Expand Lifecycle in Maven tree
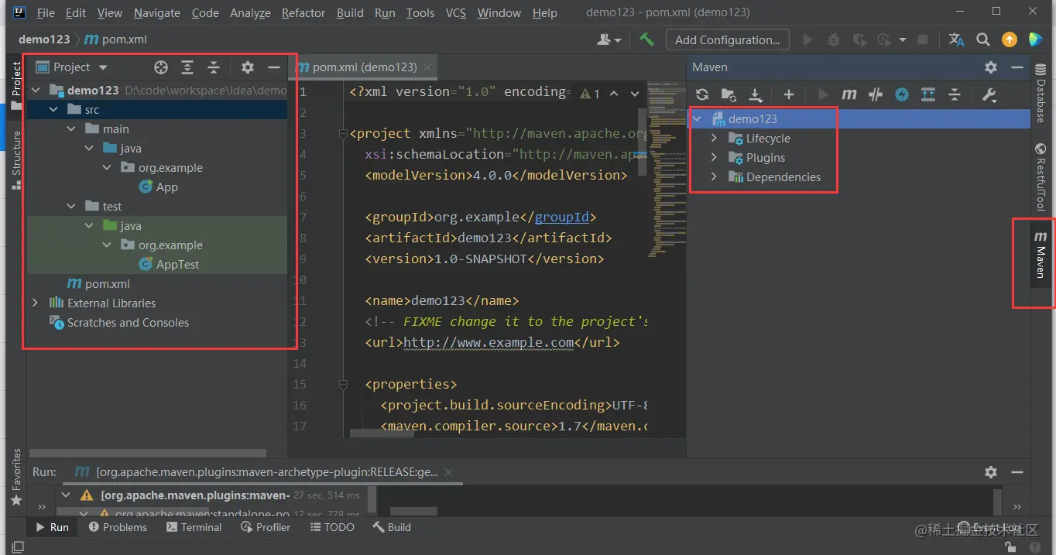The width and height of the screenshot is (1056, 555). click(714, 139)
